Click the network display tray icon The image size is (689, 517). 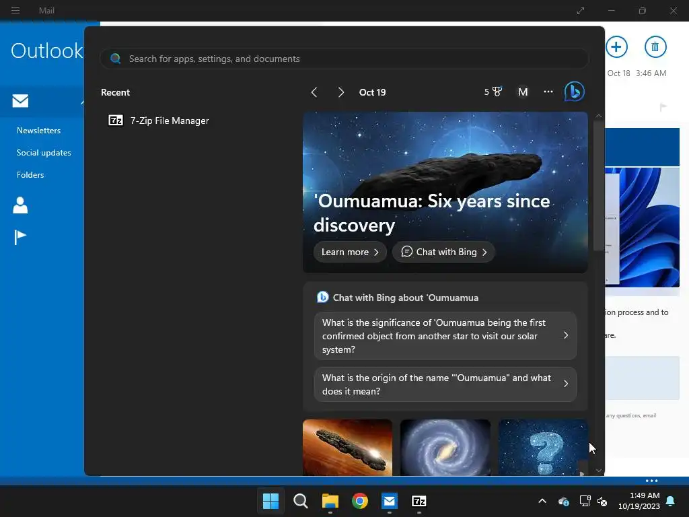coord(585,501)
